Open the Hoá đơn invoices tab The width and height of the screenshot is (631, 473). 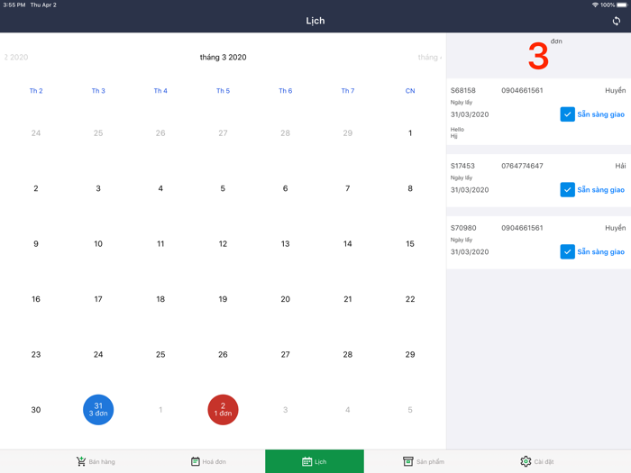click(x=208, y=461)
